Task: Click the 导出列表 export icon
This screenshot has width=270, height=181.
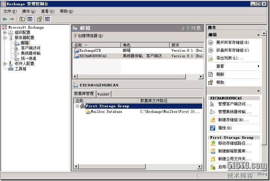Action: tap(211, 58)
